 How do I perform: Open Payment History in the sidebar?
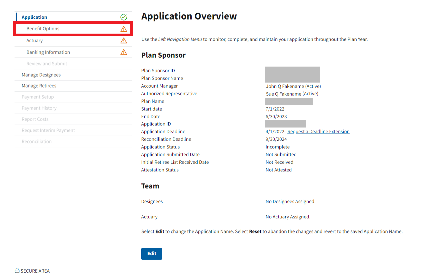[39, 108]
